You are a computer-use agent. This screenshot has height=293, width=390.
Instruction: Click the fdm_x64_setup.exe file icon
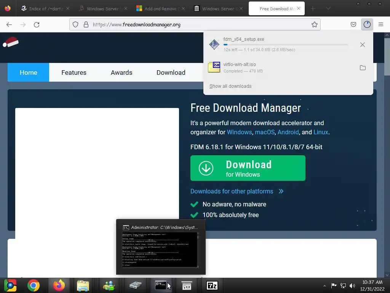[x=214, y=45]
